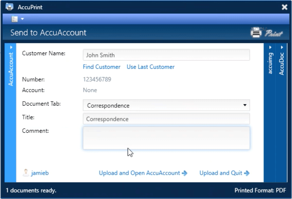Click the Customer Name field showing John Smith

click(x=166, y=55)
